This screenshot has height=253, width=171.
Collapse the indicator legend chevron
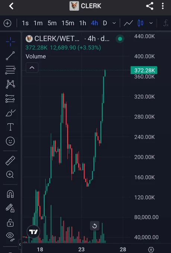tap(32, 68)
